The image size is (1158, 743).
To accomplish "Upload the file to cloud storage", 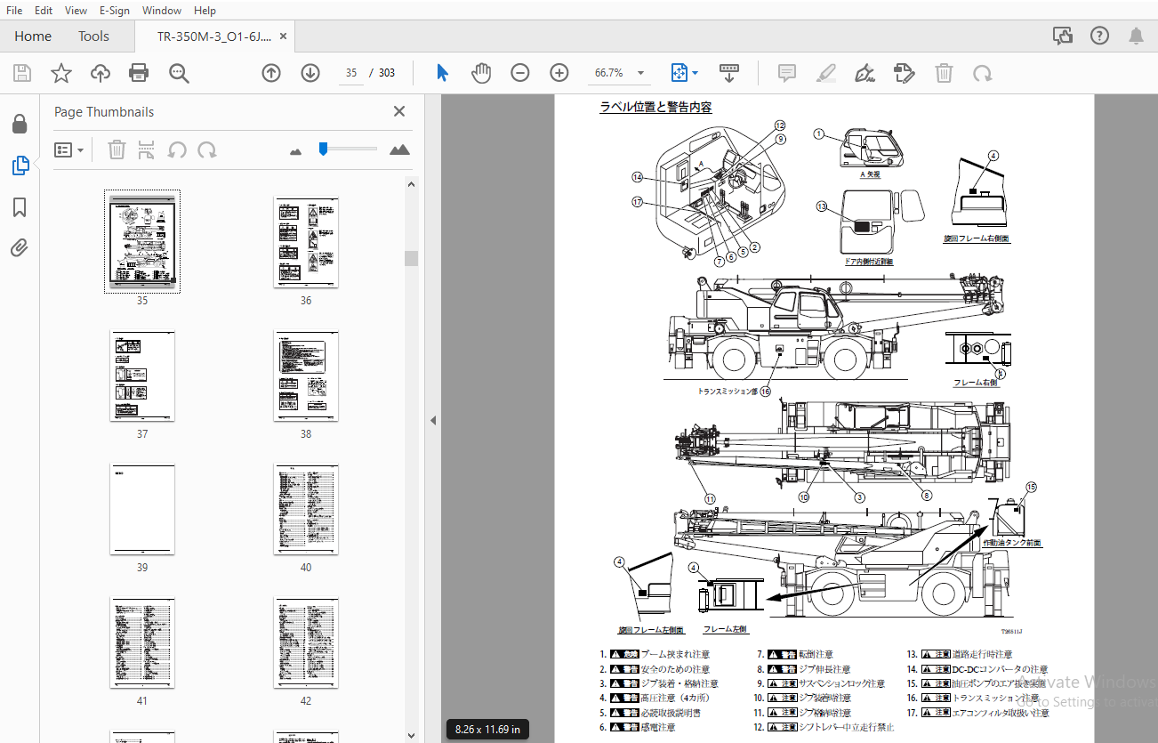I will (x=101, y=73).
